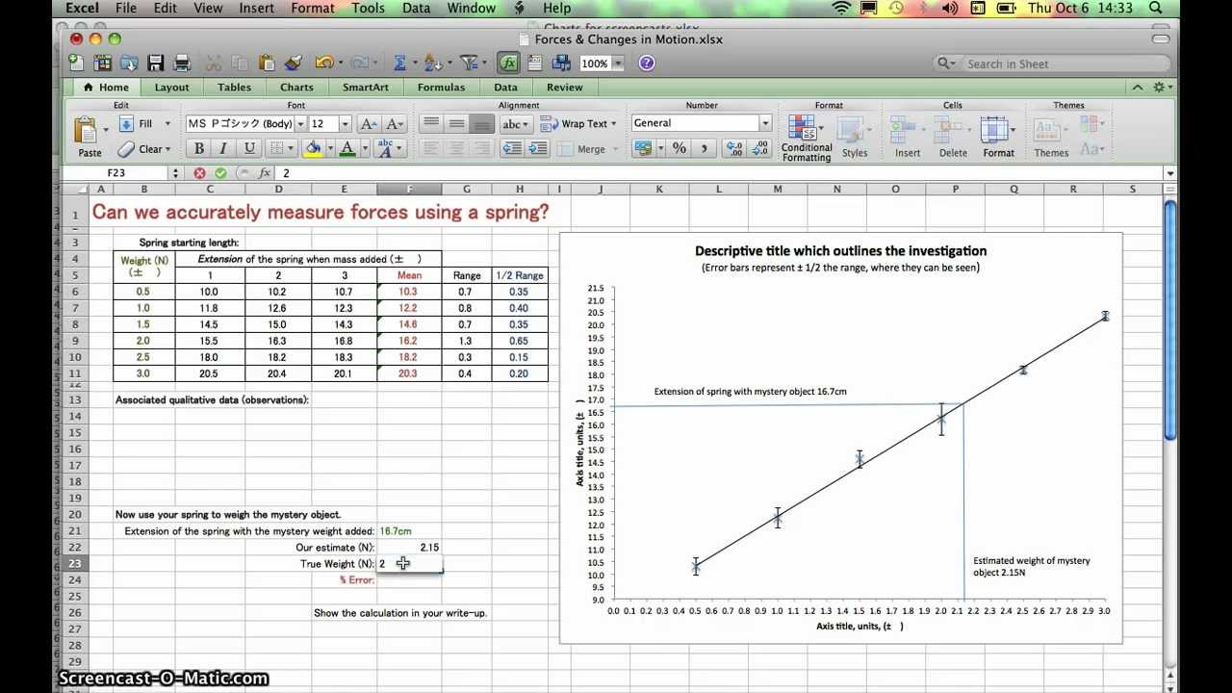This screenshot has width=1232, height=693.
Task: Click the Conditional Formatting icon
Action: click(803, 128)
